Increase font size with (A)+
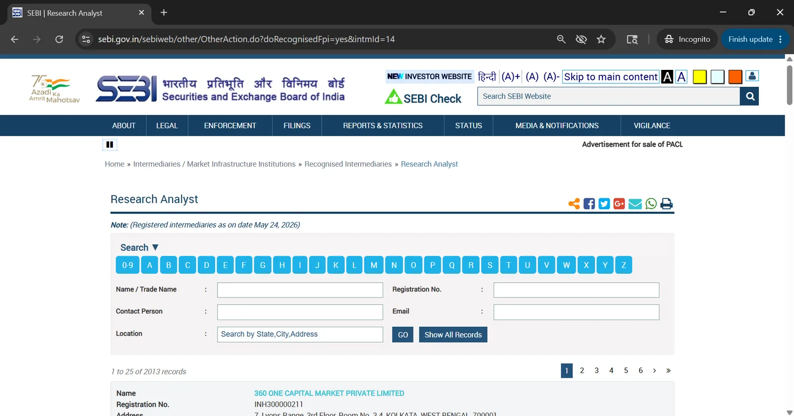The width and height of the screenshot is (794, 416). pyautogui.click(x=511, y=76)
